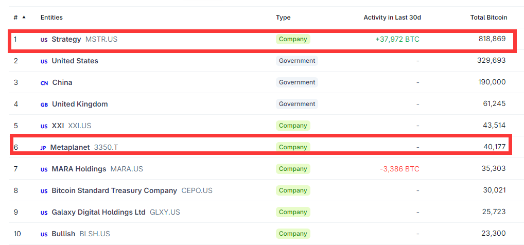
Task: Click rank number 3
Action: [x=15, y=82]
